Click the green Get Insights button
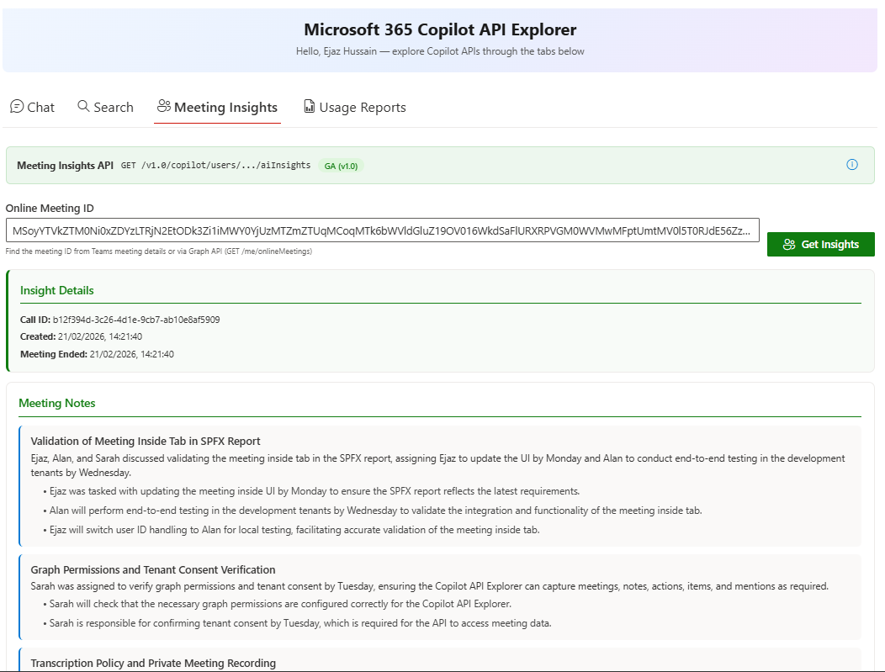Screen dimensions: 885x672 [820, 244]
